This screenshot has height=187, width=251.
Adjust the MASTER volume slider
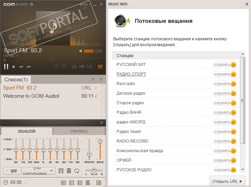coord(89,154)
